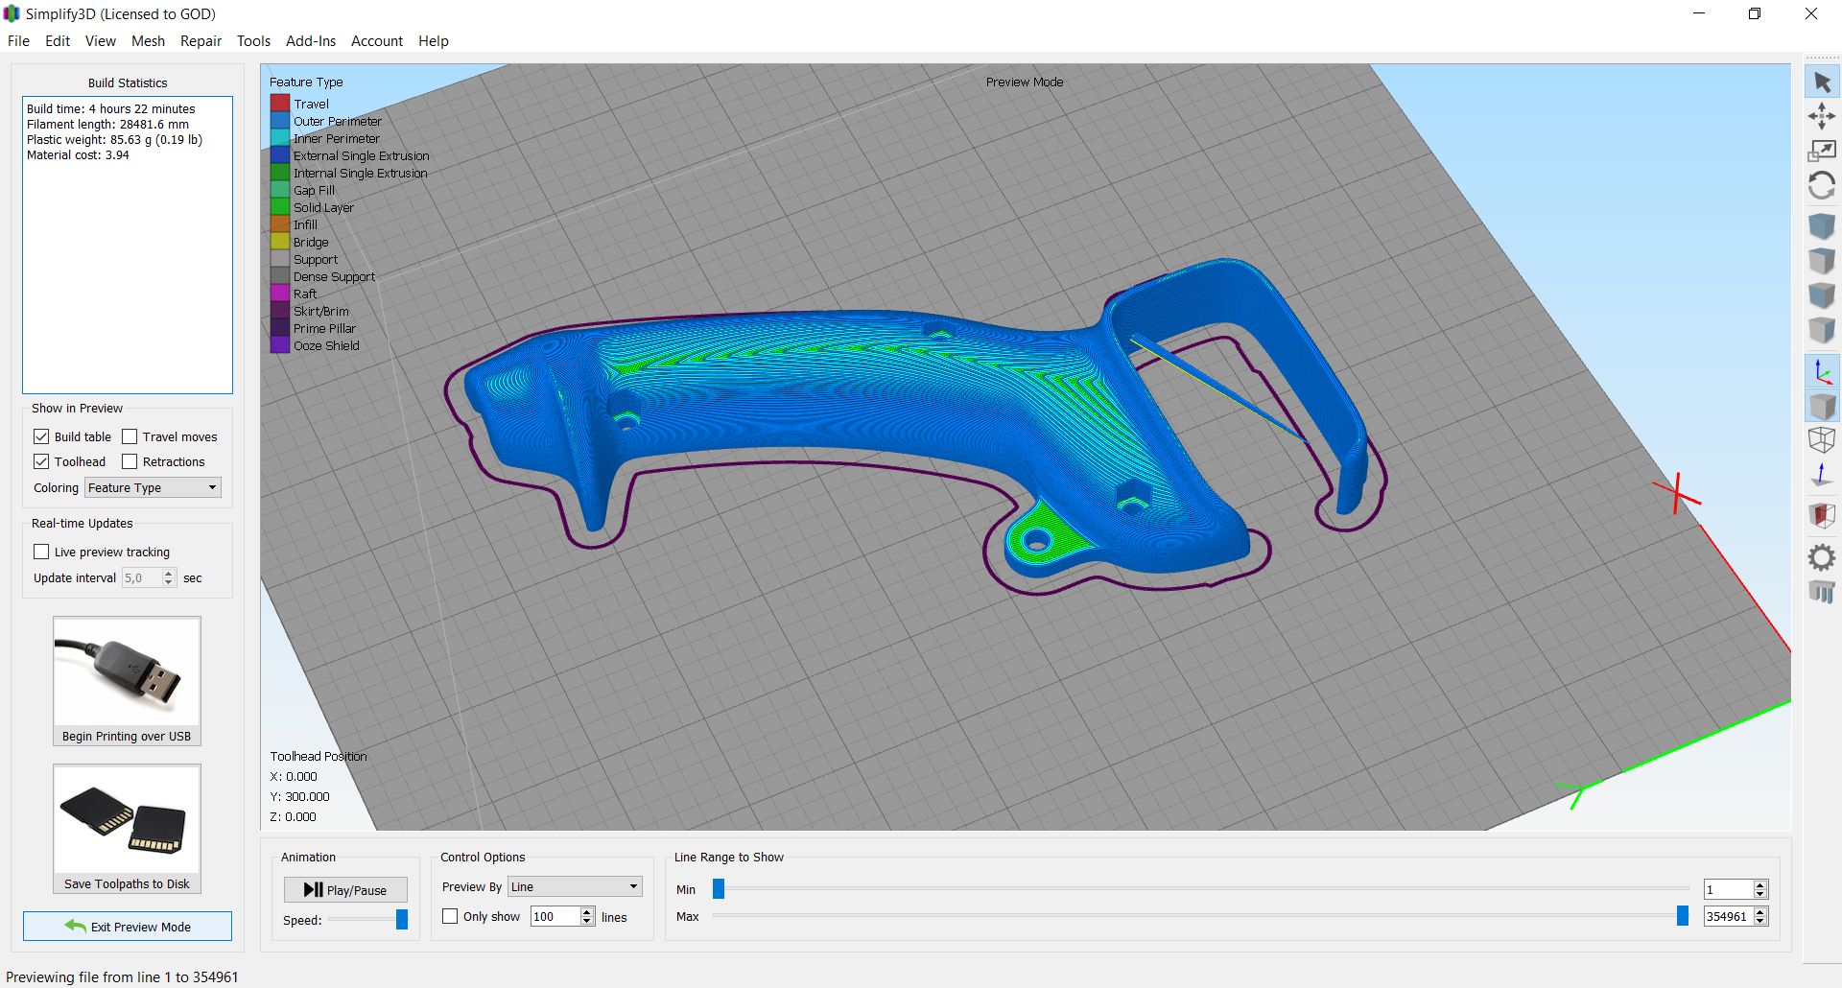Choose the scale model tool
This screenshot has width=1842, height=988.
1822,151
